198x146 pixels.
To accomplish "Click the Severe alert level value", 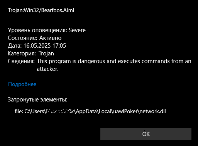I will tap(77, 30).
